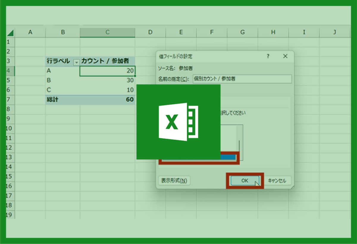Open the 行ラベル filter dropdown arrow
The image size is (357, 244).
(76, 62)
